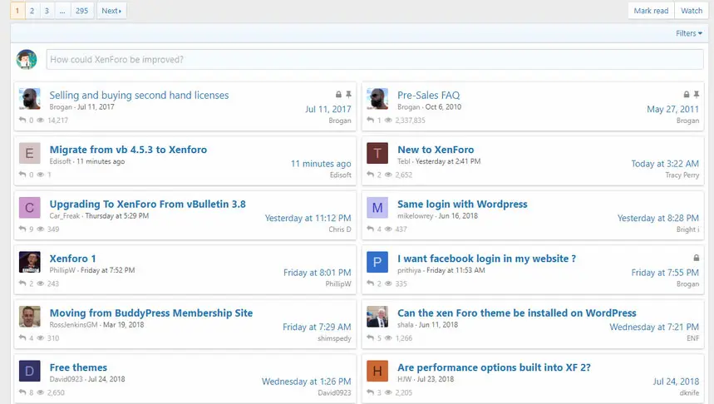Image resolution: width=714 pixels, height=404 pixels.
Task: Click last poster name 'shimspedy'
Action: (x=334, y=338)
